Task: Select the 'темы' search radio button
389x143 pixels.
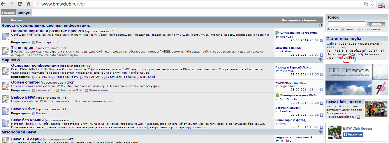Action: [x=343, y=30]
